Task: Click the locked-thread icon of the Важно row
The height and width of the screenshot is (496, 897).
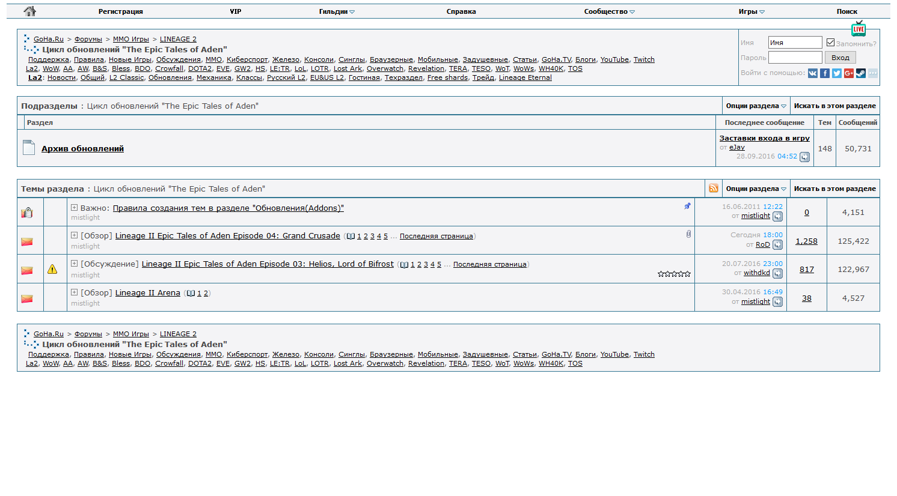Action: click(27, 213)
